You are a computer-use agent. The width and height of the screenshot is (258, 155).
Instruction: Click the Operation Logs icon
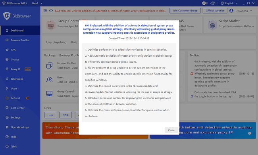click(x=7, y=127)
